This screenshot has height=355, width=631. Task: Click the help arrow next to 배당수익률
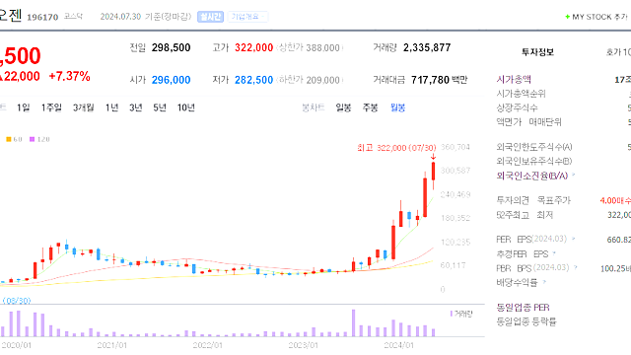tap(544, 282)
